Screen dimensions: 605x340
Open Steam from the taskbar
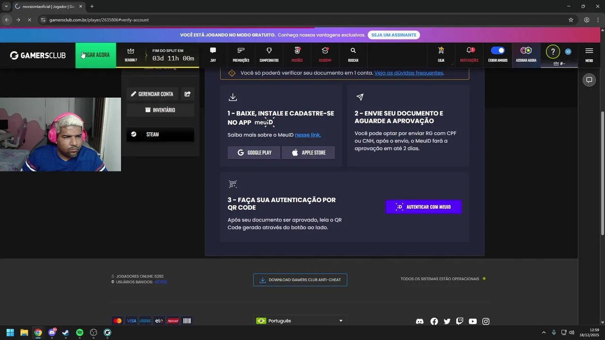66,332
